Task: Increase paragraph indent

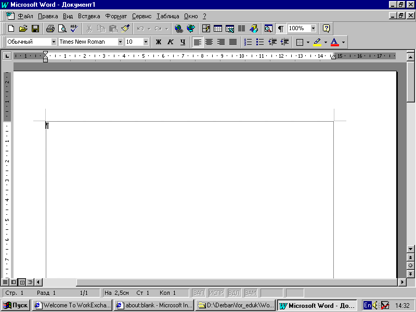Action: pos(284,42)
